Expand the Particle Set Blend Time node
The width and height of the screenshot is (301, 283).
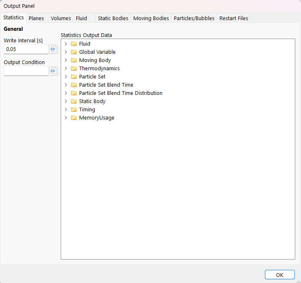[66, 85]
